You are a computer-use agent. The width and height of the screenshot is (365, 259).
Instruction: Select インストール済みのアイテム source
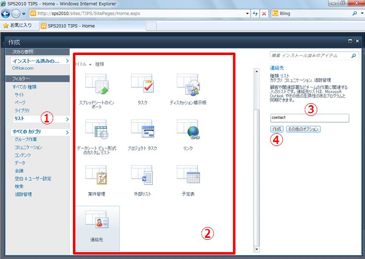[x=40, y=61]
